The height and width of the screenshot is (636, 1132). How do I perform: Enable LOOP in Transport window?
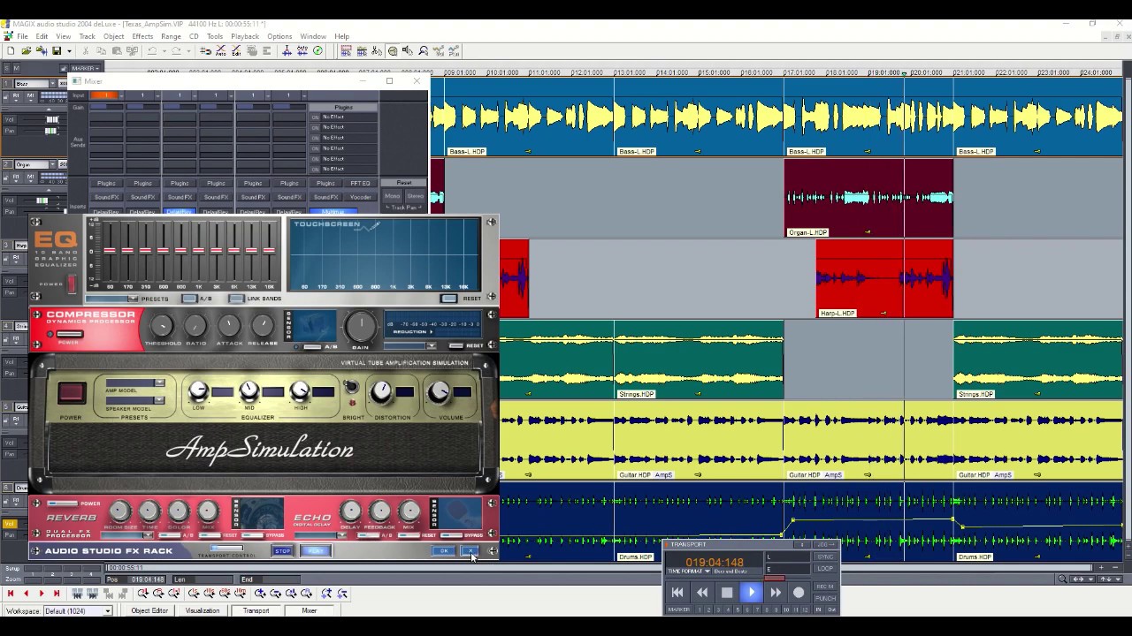[x=825, y=568]
